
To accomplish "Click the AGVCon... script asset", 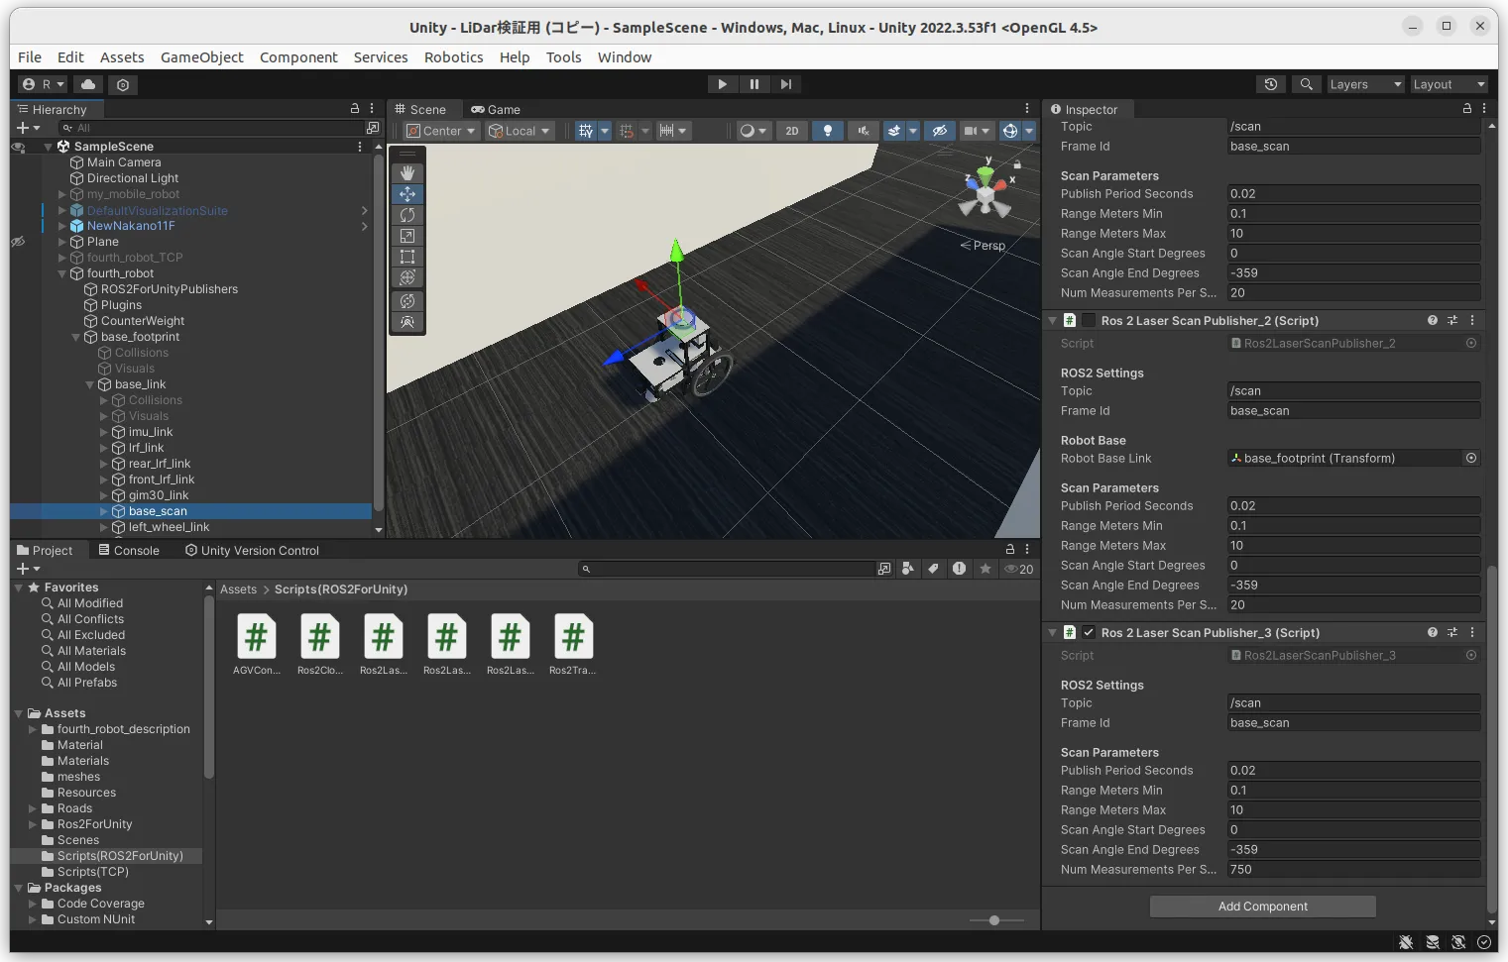I will pos(256,645).
